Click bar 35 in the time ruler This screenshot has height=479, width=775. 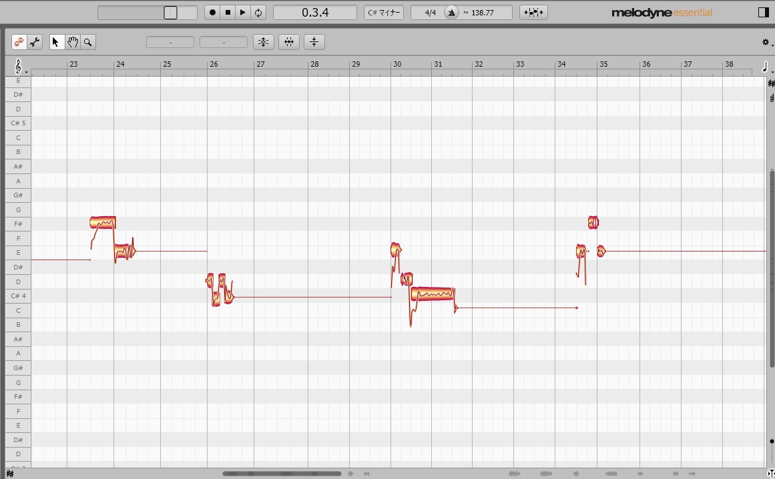pyautogui.click(x=603, y=64)
